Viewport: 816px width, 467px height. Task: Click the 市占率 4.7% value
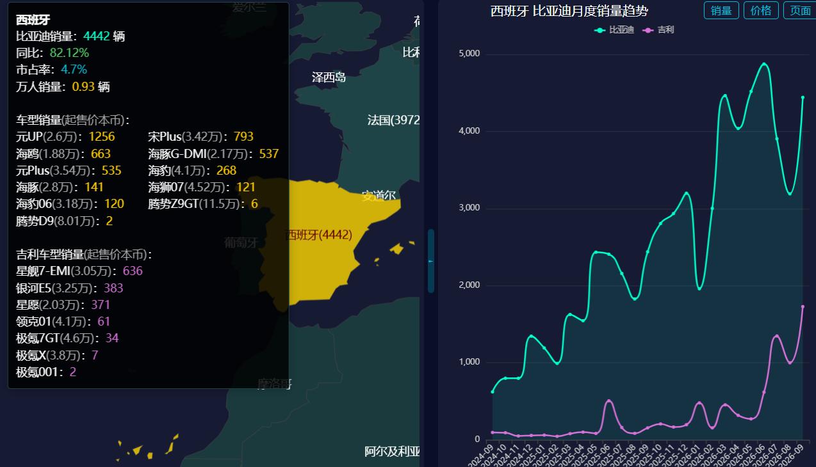click(74, 70)
